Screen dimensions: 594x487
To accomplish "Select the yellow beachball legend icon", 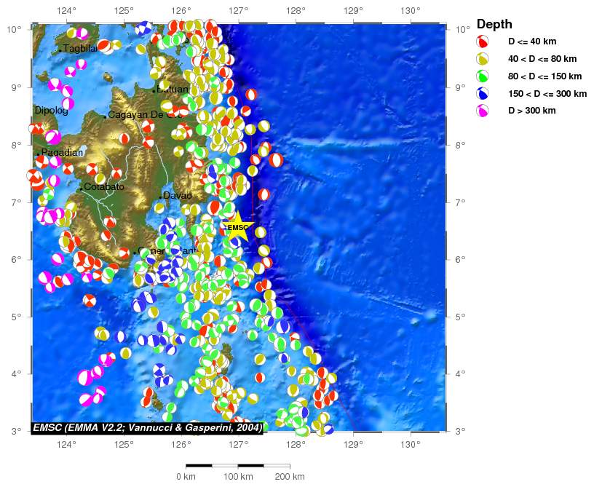I will [482, 59].
